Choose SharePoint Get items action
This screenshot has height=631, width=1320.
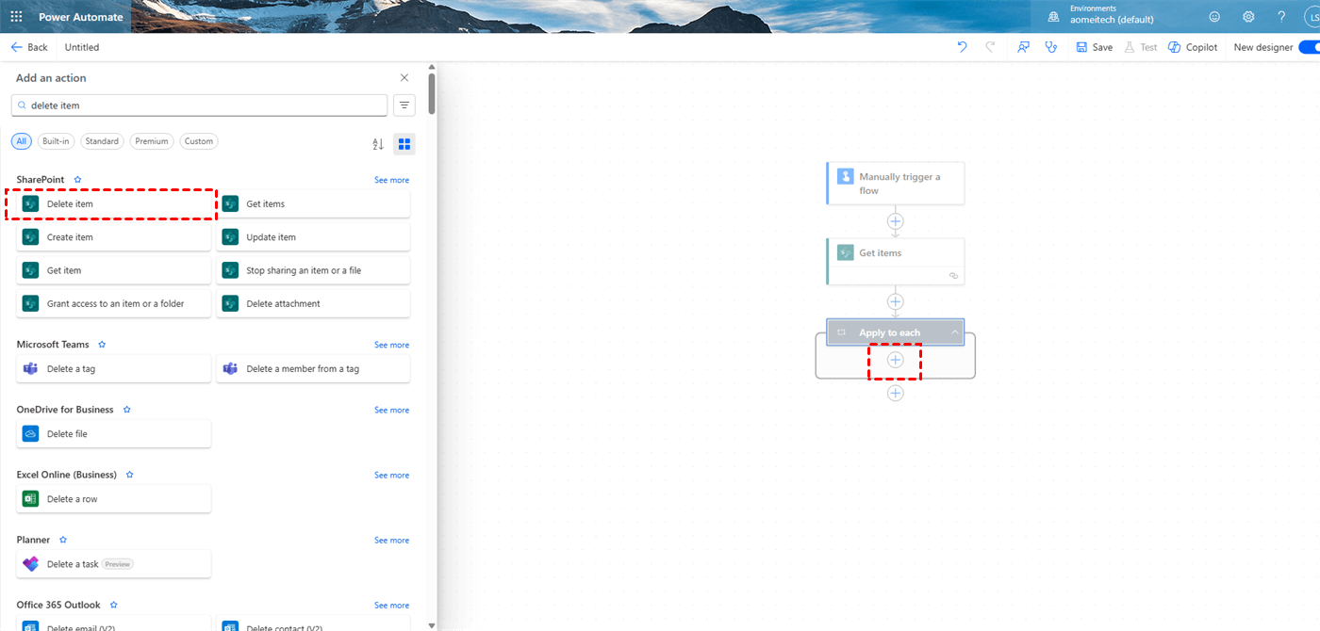click(313, 204)
